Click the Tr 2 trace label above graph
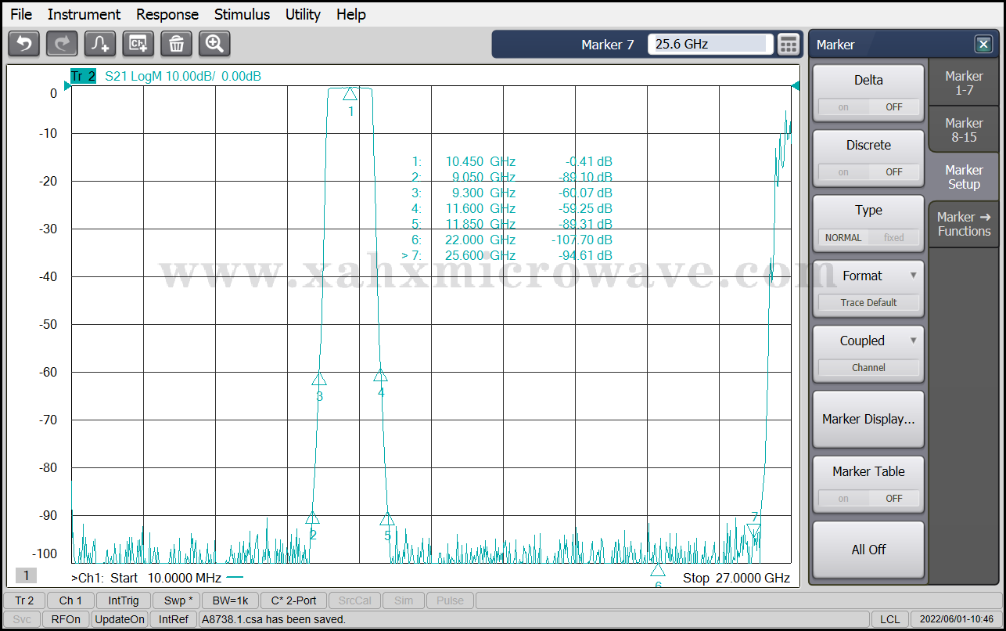Image resolution: width=1006 pixels, height=631 pixels. (82, 76)
